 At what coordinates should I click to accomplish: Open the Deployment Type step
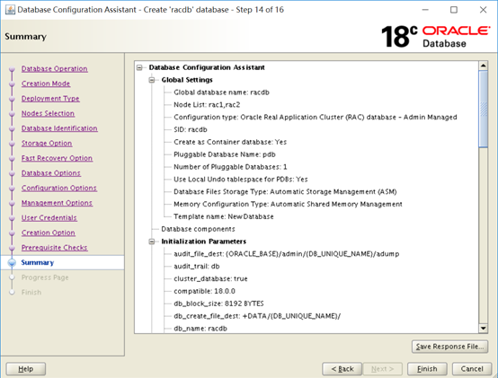(50, 99)
